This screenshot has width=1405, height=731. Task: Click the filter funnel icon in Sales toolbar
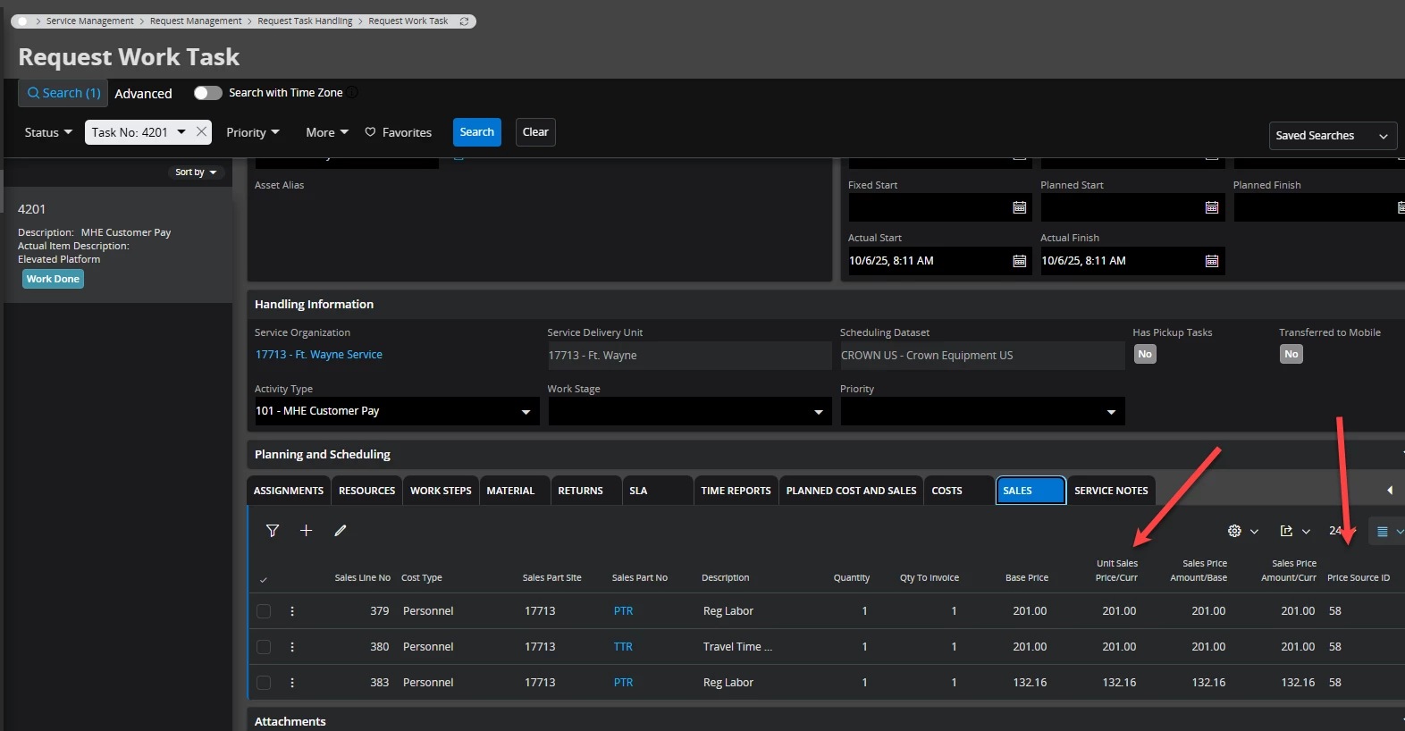pos(273,531)
